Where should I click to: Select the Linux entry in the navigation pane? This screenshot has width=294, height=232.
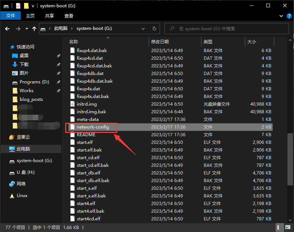[22, 196]
